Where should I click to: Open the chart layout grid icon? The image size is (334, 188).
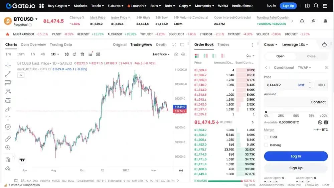point(98,55)
